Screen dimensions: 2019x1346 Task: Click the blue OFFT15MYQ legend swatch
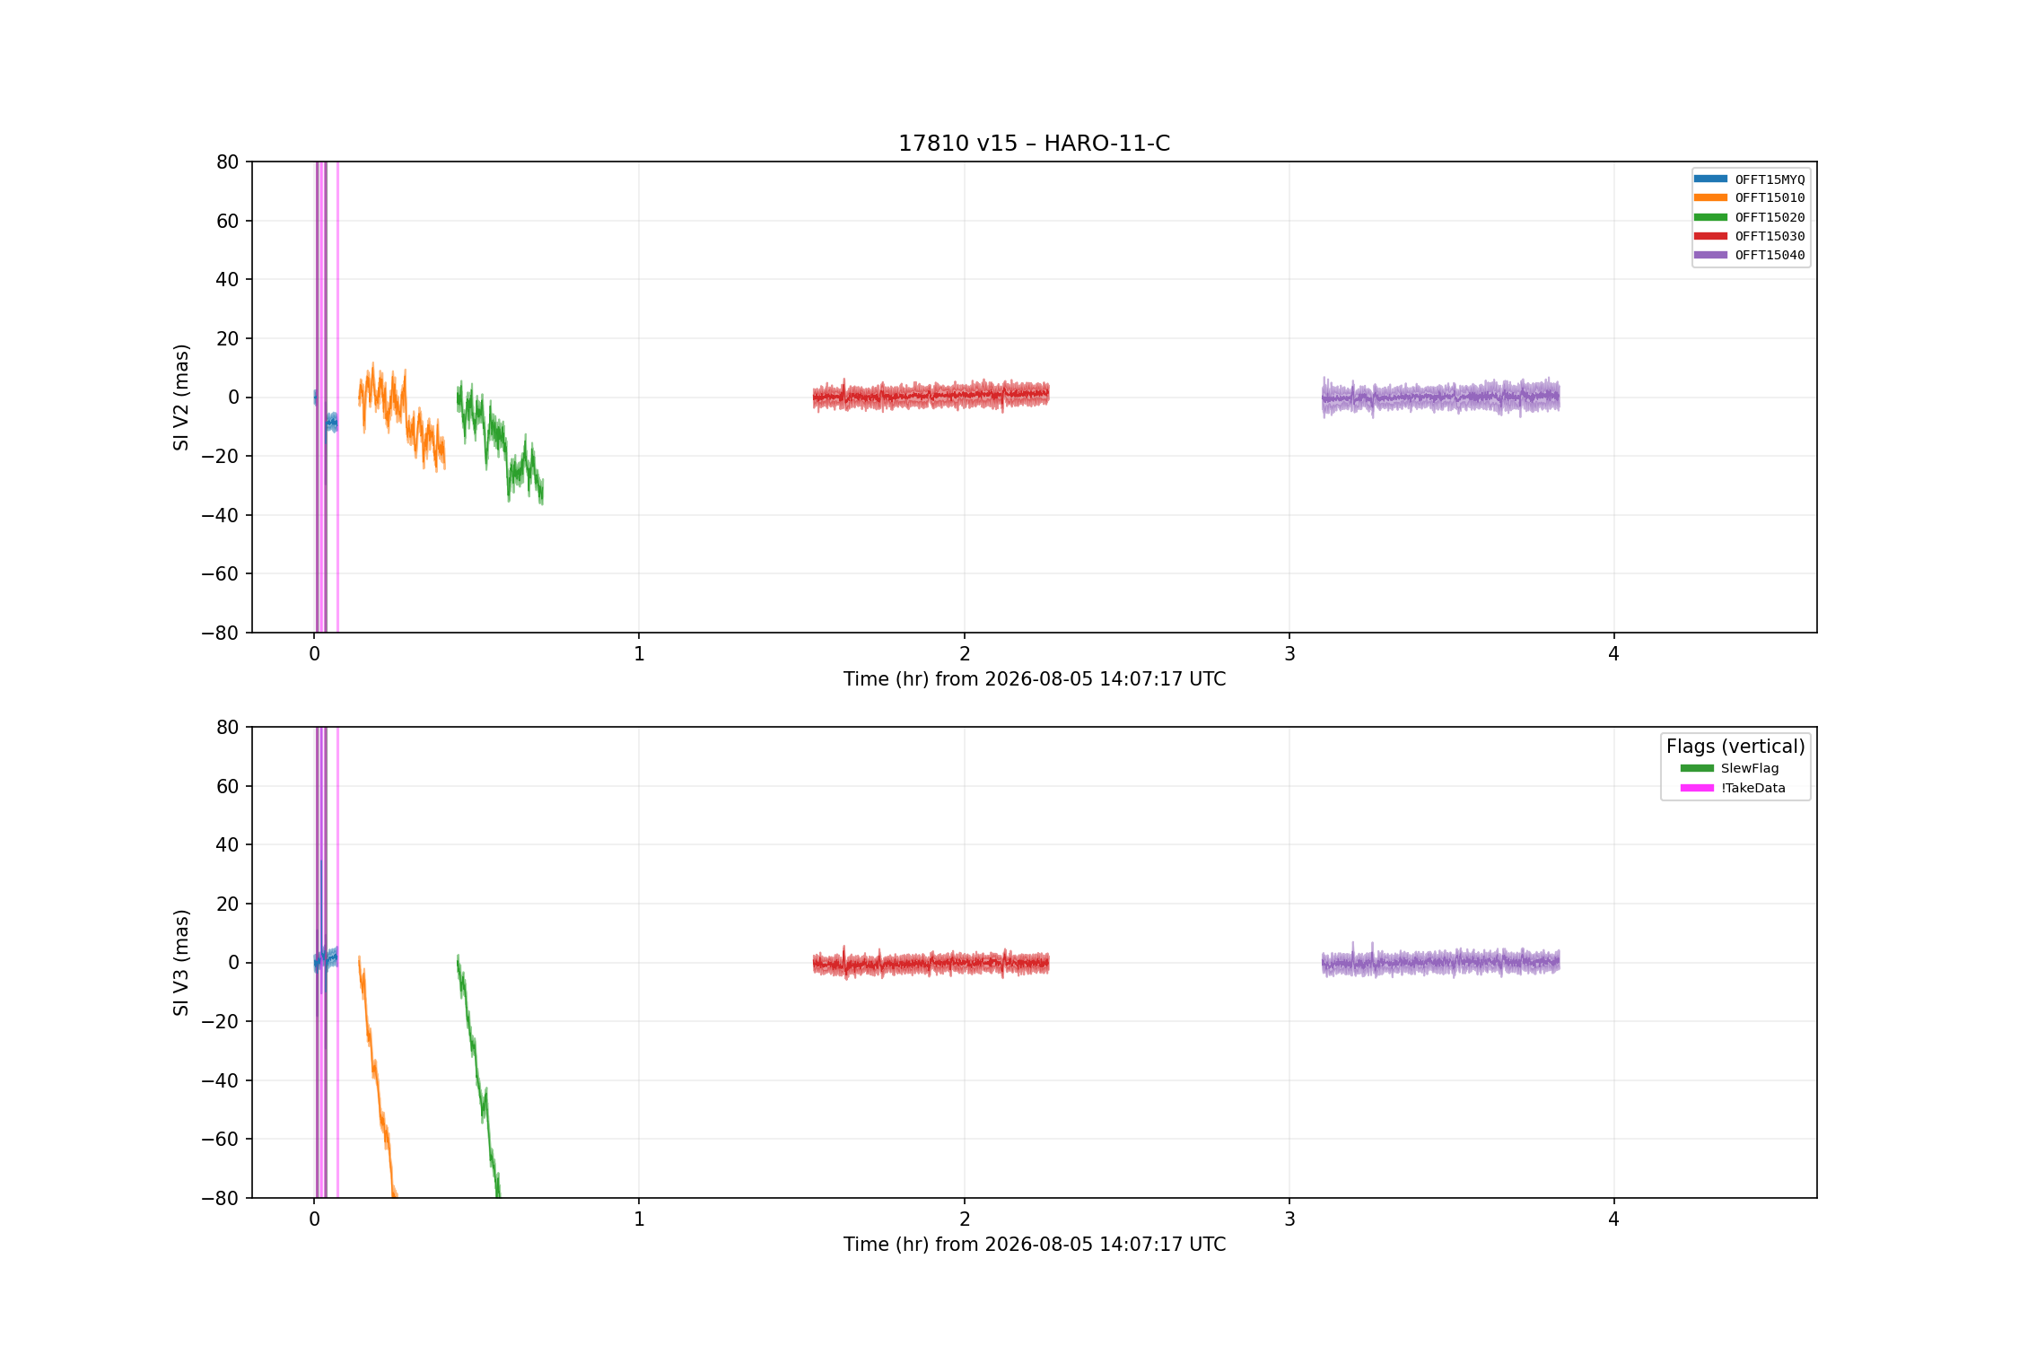[1710, 179]
